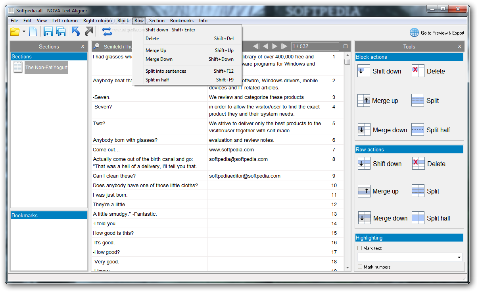The image size is (478, 292).
Task: Open the File menu
Action: pyautogui.click(x=14, y=21)
